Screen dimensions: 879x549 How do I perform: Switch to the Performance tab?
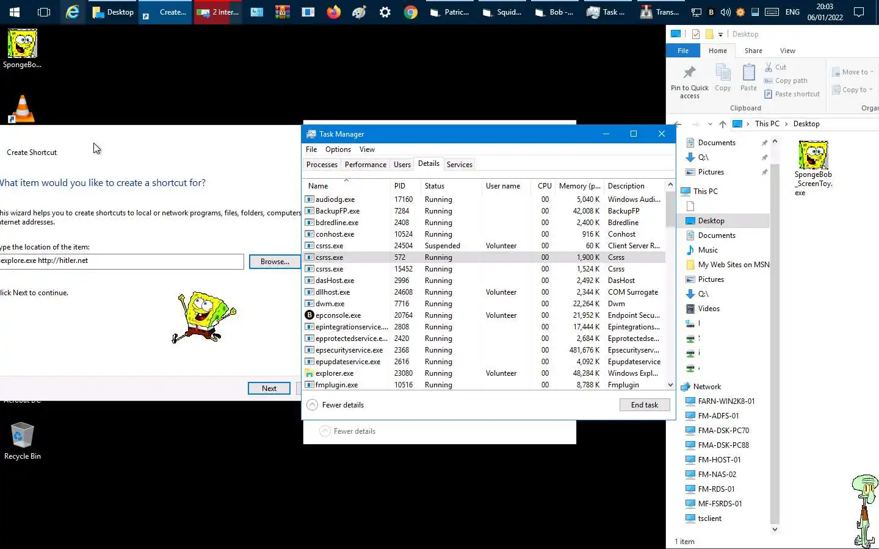point(365,165)
